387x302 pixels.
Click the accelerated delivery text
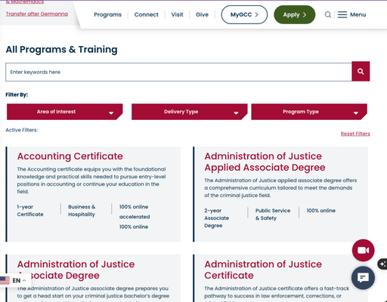[135, 217]
